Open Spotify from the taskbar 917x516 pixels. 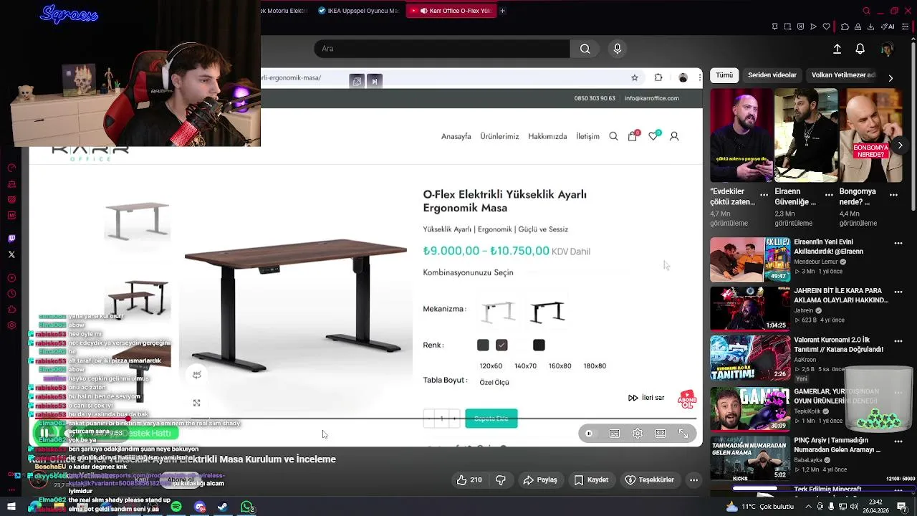176,507
